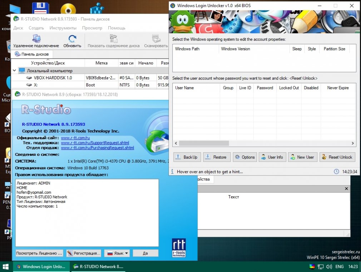The image size is (361, 272).
Task: Click the Live ID column header
Action: tap(245, 88)
